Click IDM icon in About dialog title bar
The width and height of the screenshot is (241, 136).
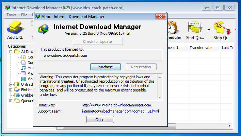(37, 16)
